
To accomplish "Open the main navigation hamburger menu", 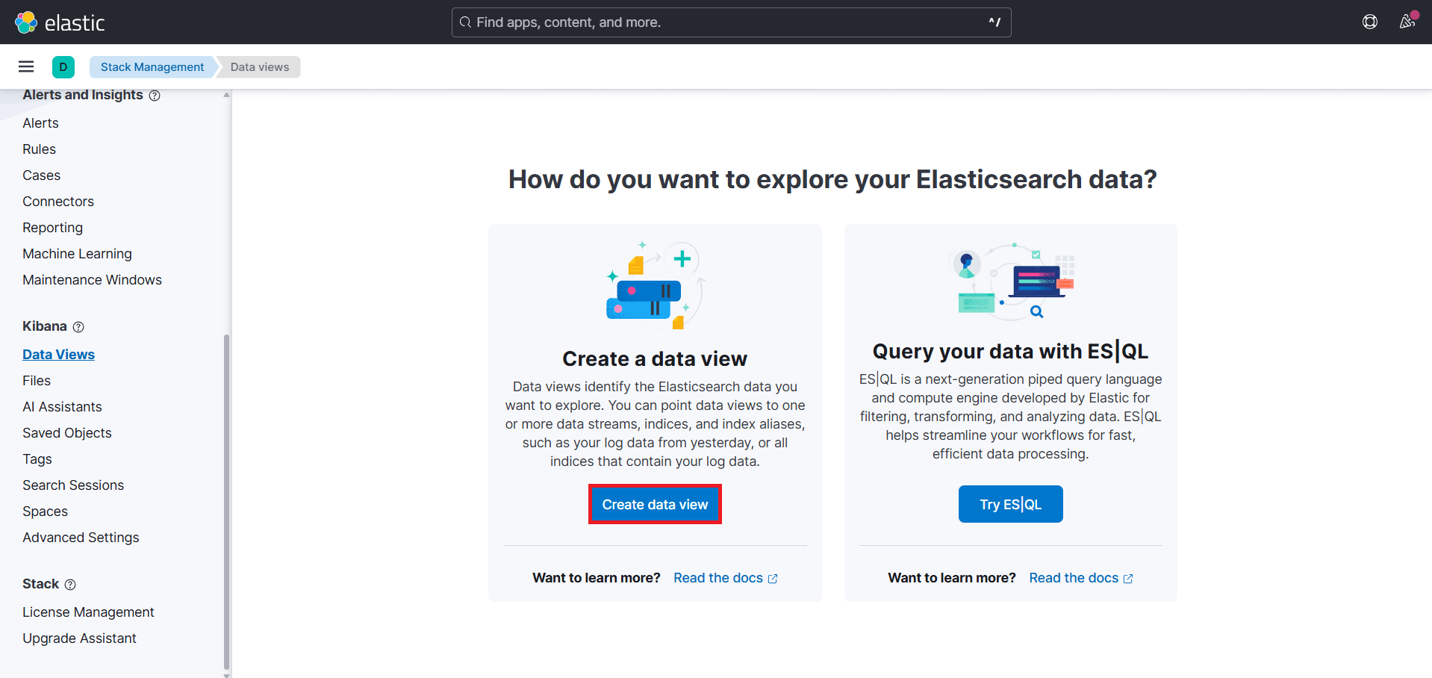I will coord(25,66).
